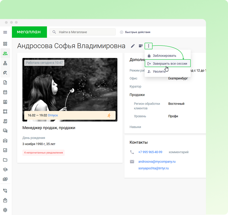
Task: Open the calendar icon in sidebar
Action: (5, 92)
